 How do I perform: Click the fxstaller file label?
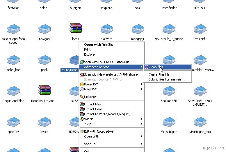tap(13, 8)
